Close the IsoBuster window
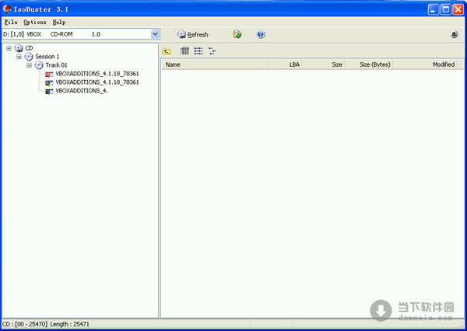467x331 pixels. coord(458,9)
